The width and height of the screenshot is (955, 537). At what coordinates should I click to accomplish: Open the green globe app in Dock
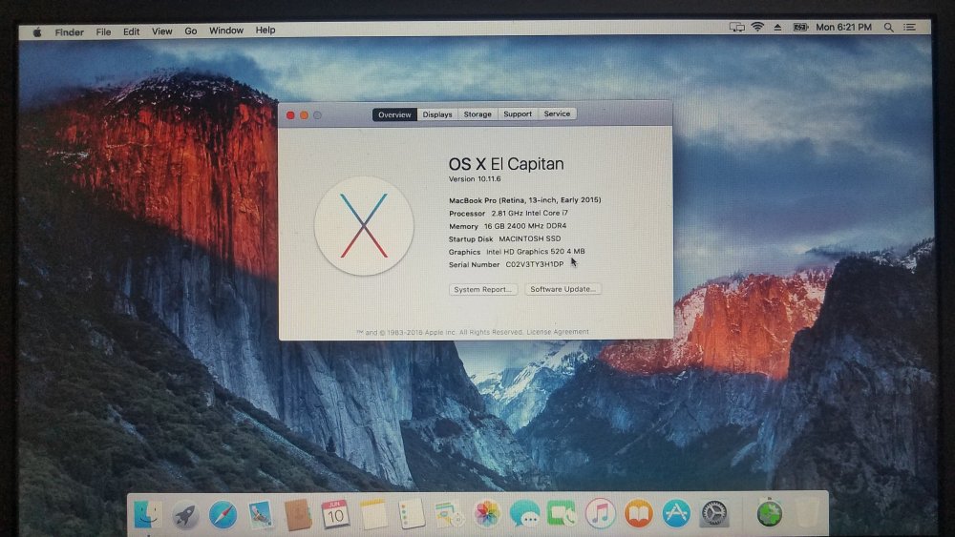[x=769, y=512]
